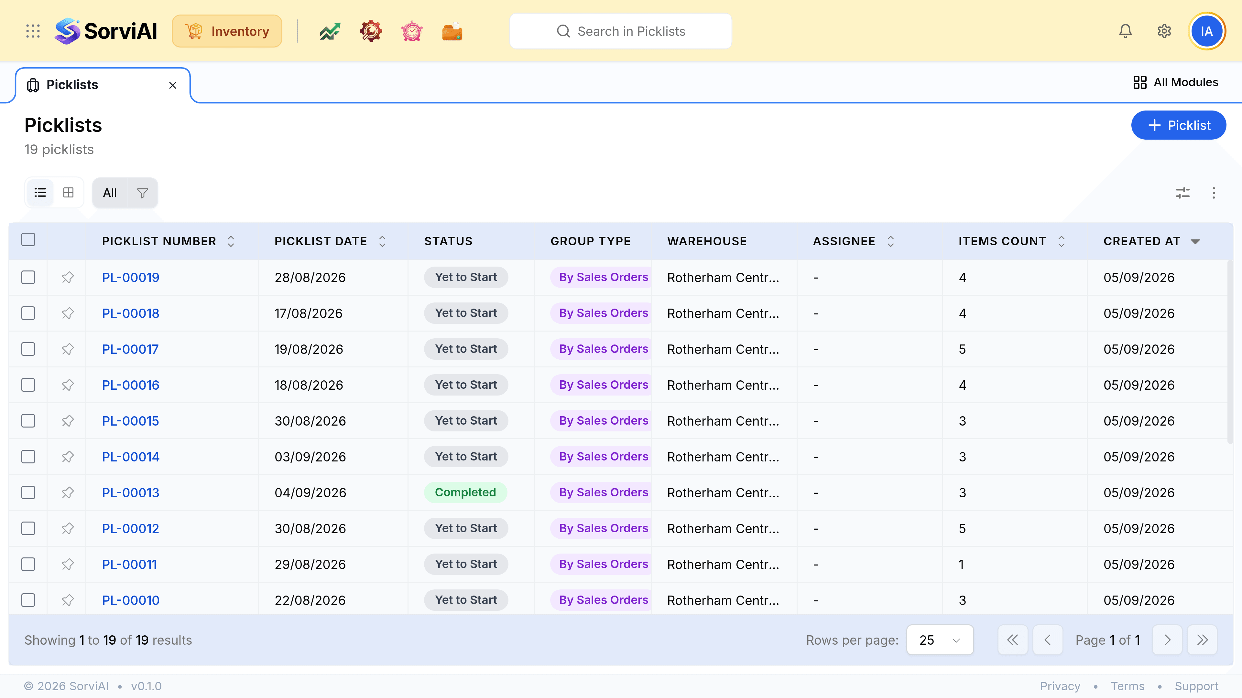The height and width of the screenshot is (698, 1242).
Task: Open column customization sliders icon
Action: tap(1183, 193)
